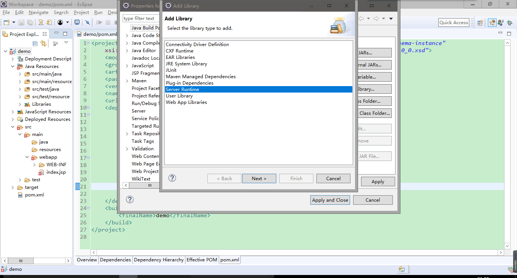Select Maven Managed Dependencies entry
The width and height of the screenshot is (517, 278).
coord(258,77)
